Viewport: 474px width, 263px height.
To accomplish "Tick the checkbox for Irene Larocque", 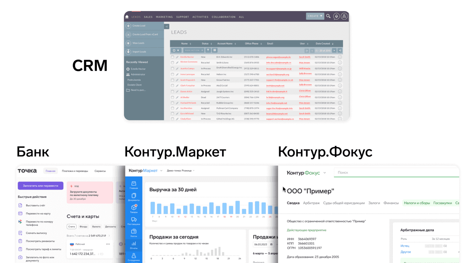I will 172,74.
